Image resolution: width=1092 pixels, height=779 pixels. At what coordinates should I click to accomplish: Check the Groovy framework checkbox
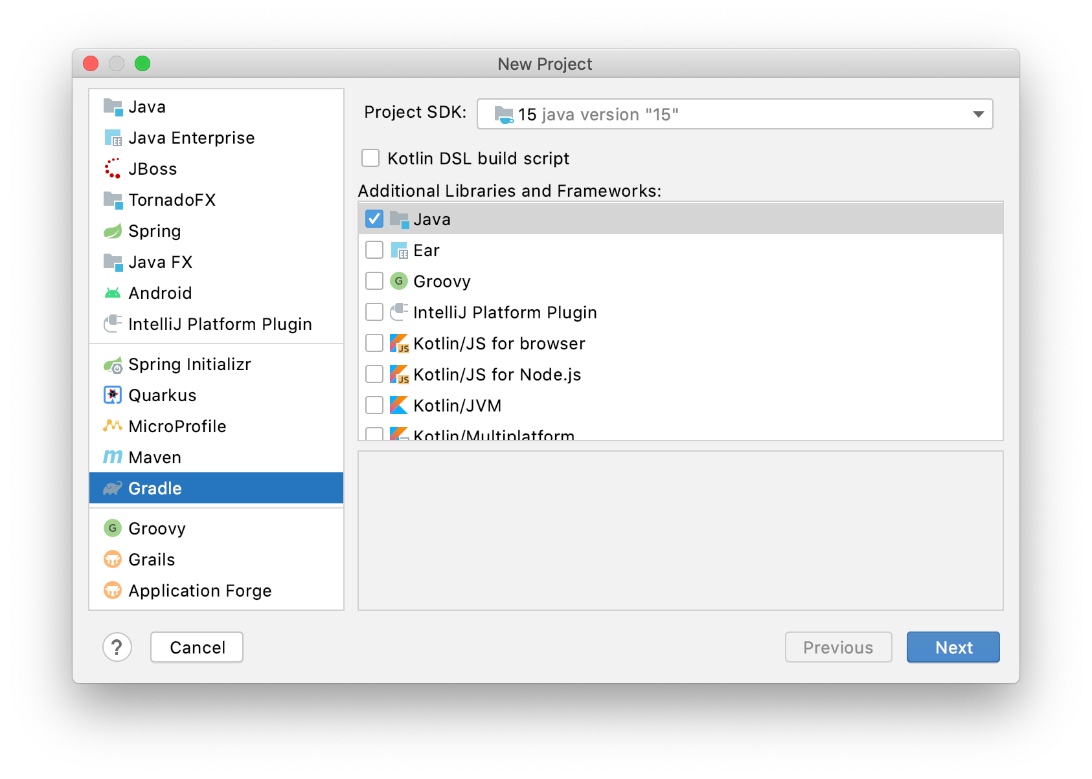point(374,281)
